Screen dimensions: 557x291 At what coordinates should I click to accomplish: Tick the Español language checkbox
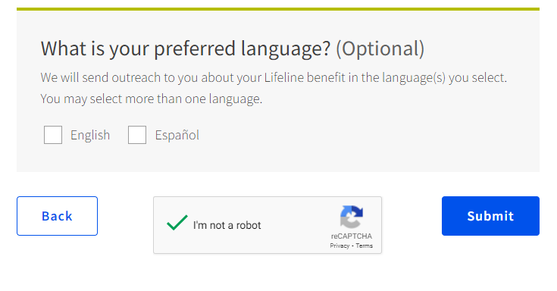[137, 135]
